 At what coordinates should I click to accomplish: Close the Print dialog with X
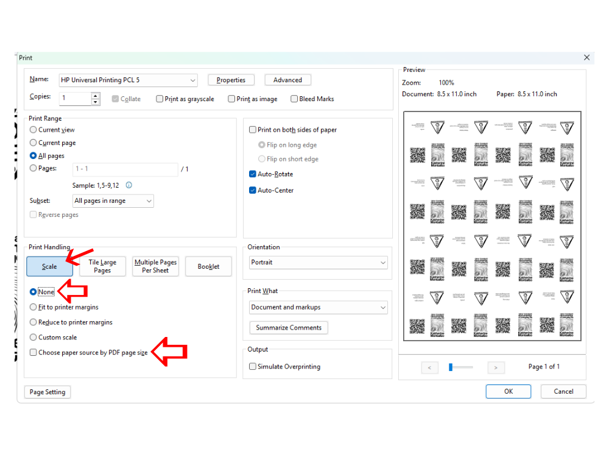(586, 57)
